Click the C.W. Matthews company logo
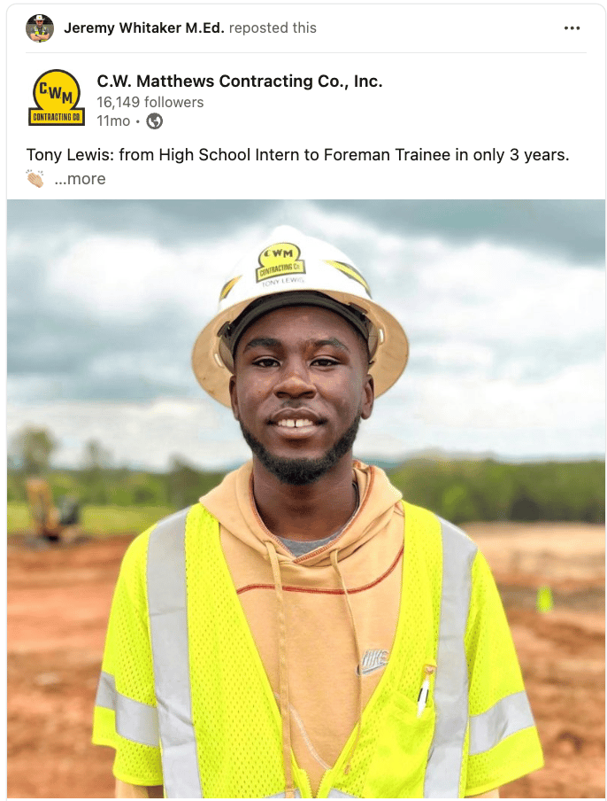This screenshot has width=607, height=801. (56, 97)
